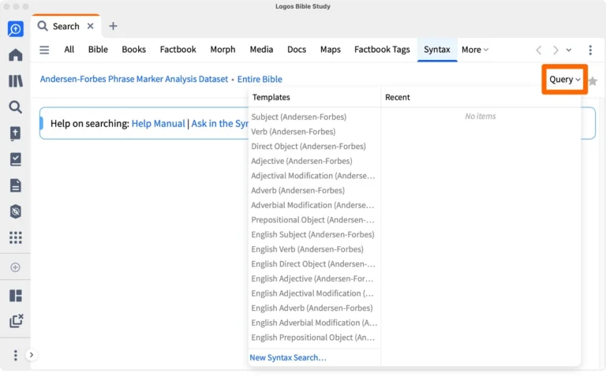Open the Bible book icon in the sidebar
The height and width of the screenshot is (377, 606).
(x=16, y=133)
